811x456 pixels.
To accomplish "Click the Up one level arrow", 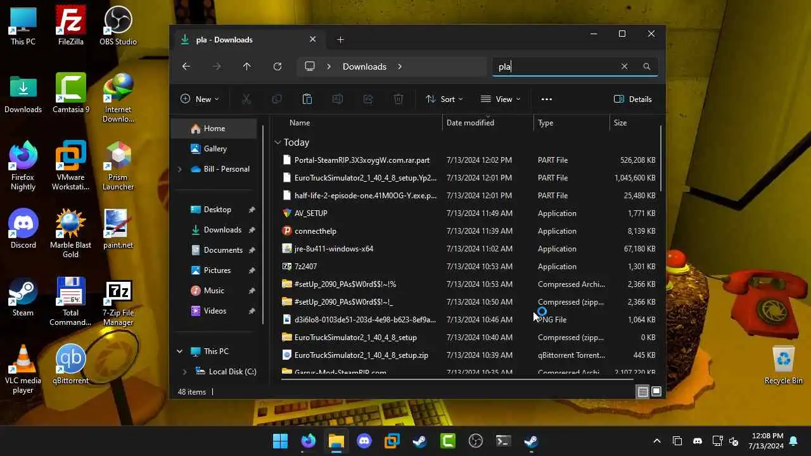I will tap(246, 66).
